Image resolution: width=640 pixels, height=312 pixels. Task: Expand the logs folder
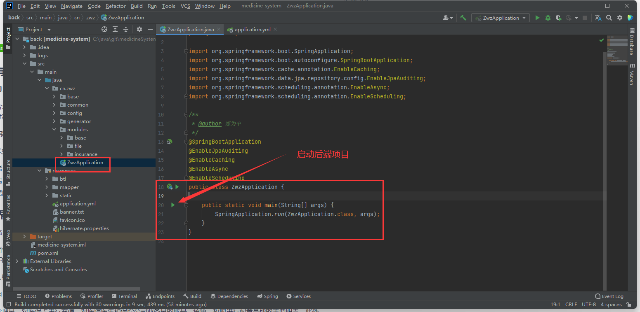[24, 55]
